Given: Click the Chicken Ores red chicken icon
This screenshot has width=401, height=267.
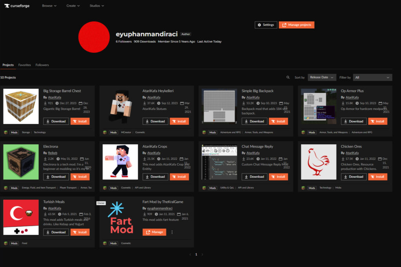Looking at the screenshot, I should [318, 162].
